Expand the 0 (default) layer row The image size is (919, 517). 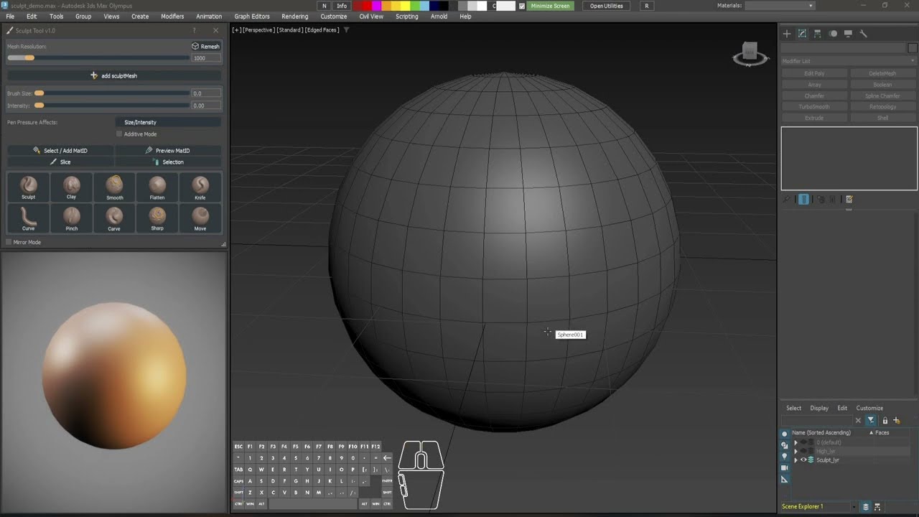pos(796,442)
